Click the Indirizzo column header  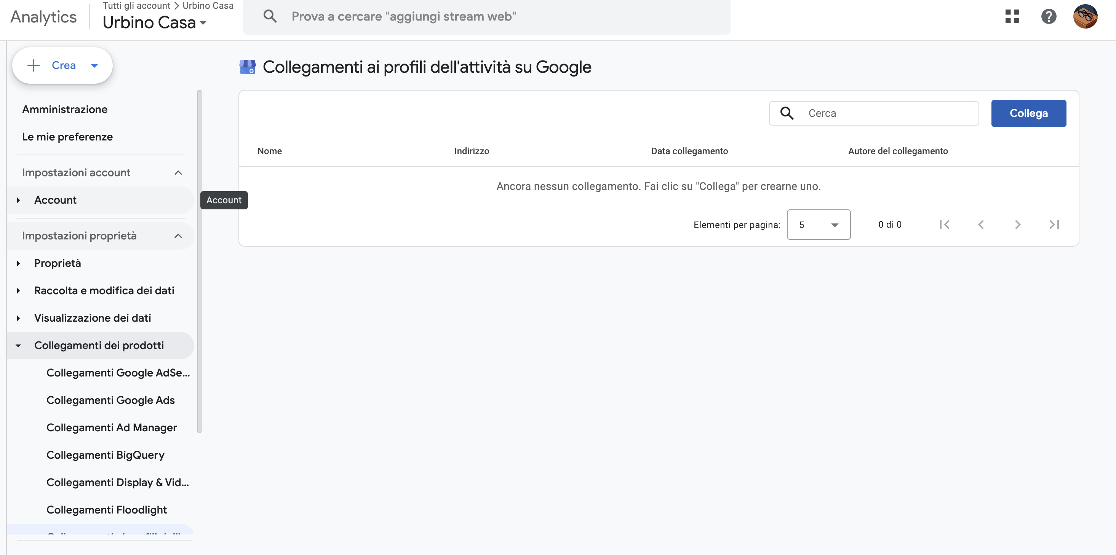(x=472, y=151)
